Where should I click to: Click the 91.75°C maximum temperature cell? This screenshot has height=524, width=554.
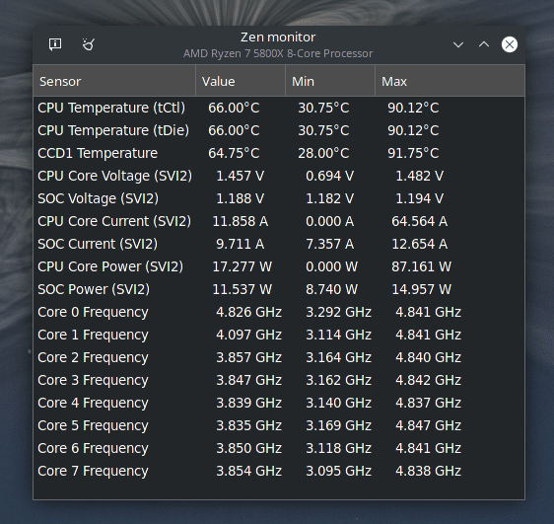[413, 153]
